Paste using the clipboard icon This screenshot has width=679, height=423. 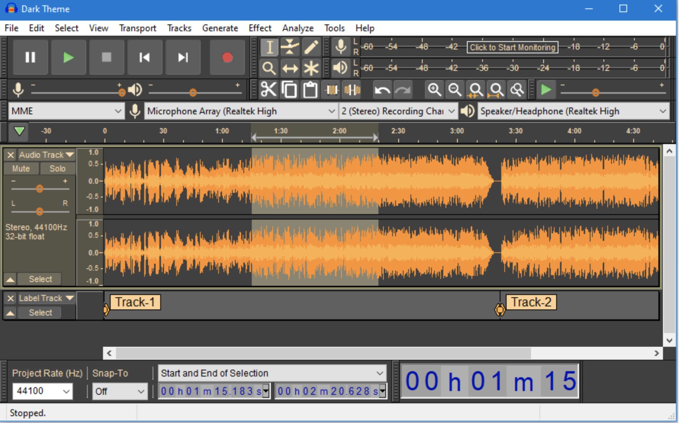click(310, 90)
